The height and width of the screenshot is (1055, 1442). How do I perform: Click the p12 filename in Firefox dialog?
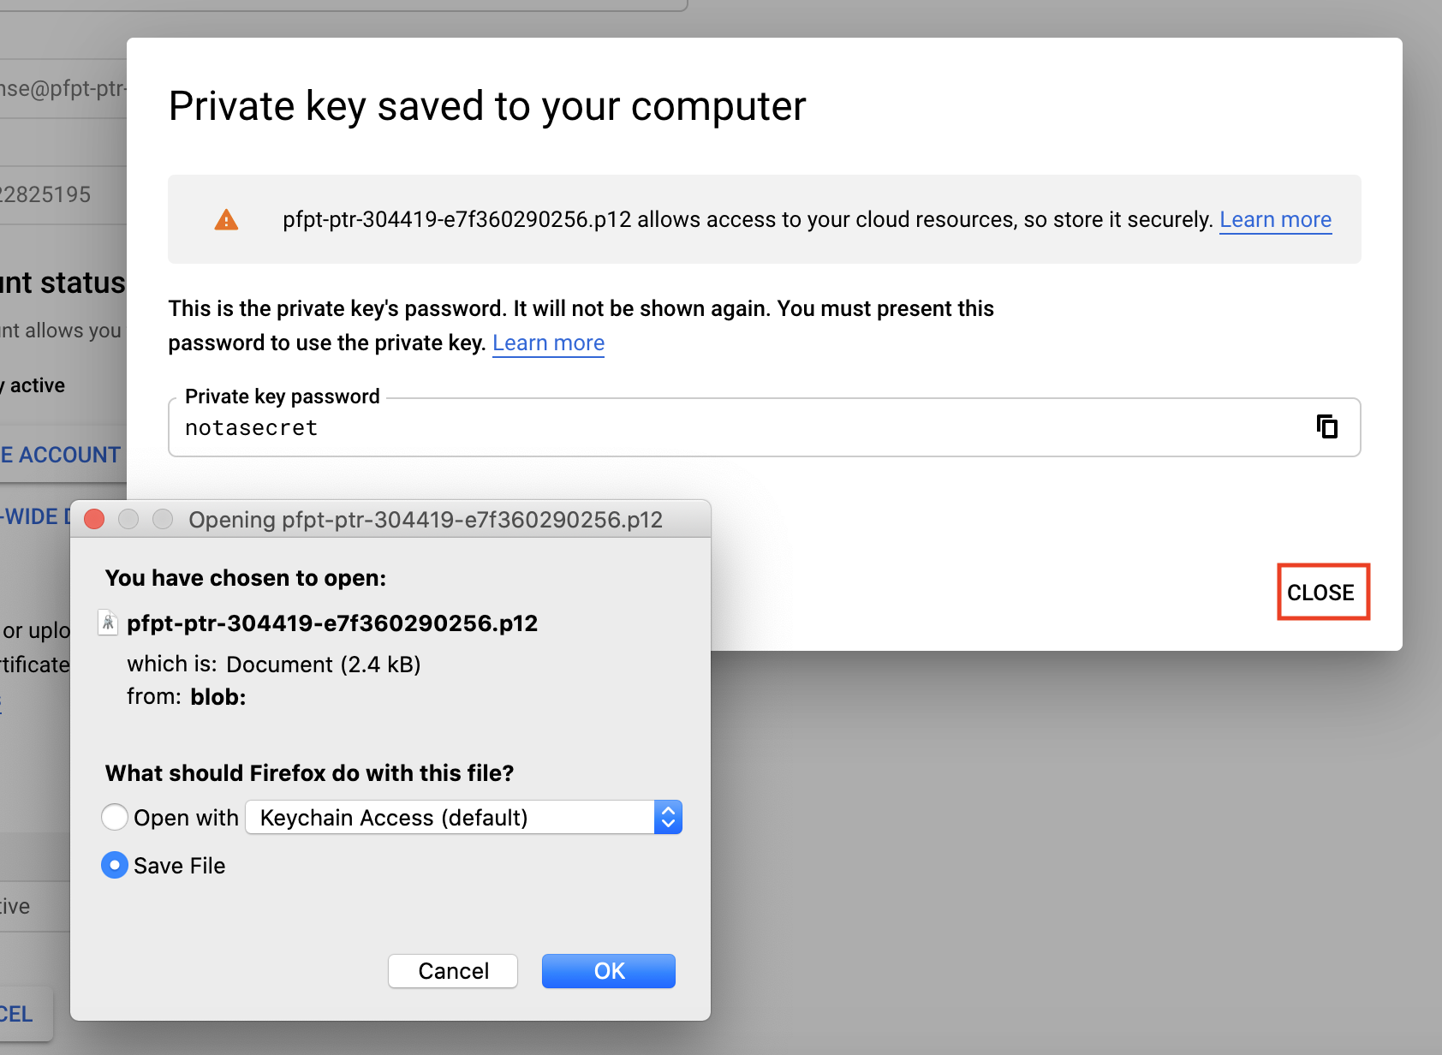point(332,623)
